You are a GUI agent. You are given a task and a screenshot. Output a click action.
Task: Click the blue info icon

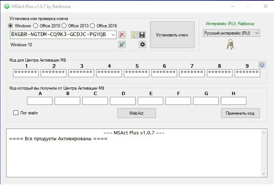pyautogui.click(x=262, y=65)
